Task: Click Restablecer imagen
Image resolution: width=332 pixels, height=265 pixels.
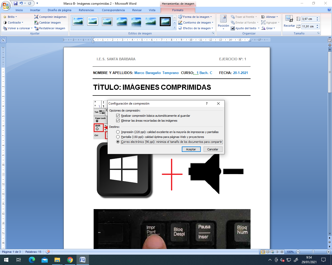Action: 50,28
